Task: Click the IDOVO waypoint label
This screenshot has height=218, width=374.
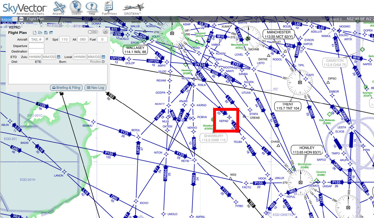Action: click(x=144, y=203)
